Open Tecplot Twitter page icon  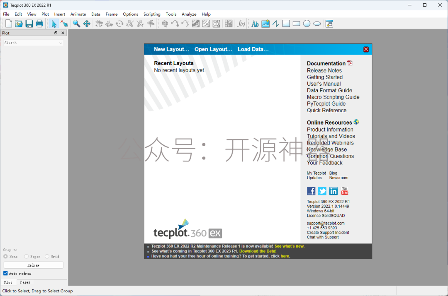322,191
